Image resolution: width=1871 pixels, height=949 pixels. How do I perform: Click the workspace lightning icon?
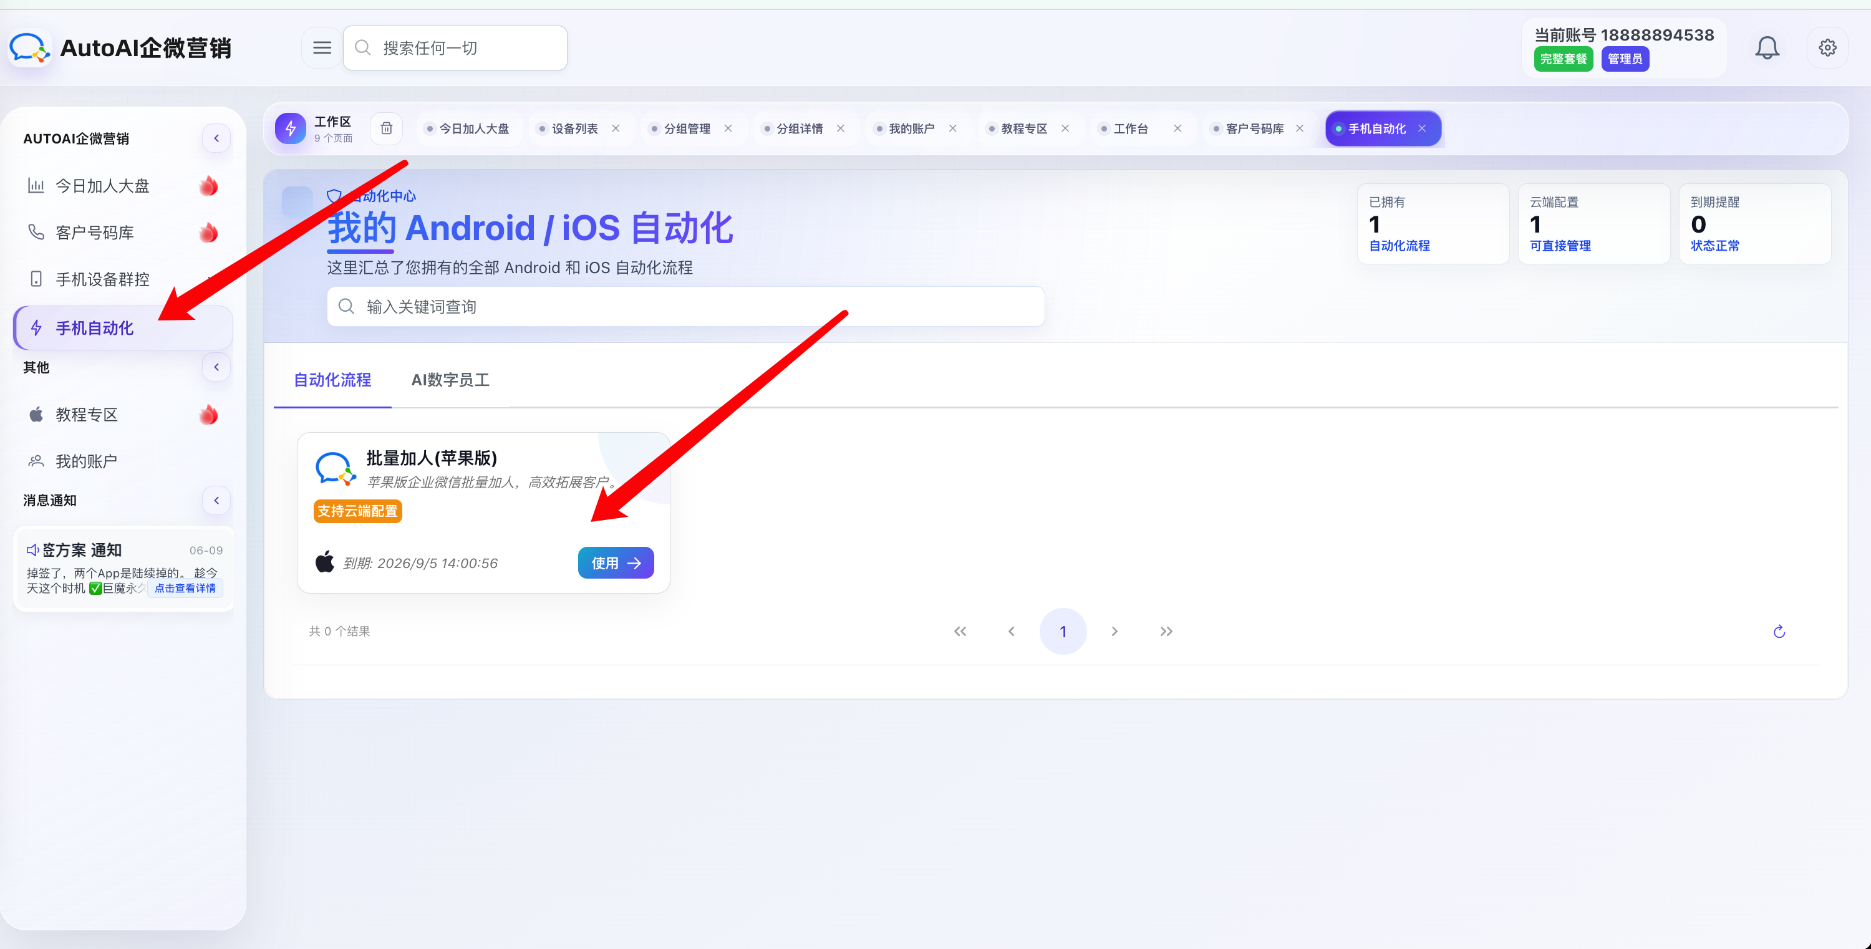point(291,128)
